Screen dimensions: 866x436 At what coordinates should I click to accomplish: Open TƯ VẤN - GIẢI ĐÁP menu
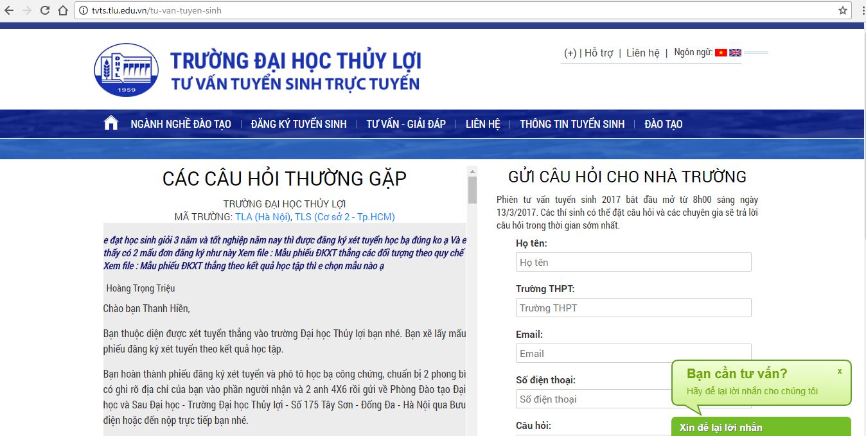(406, 124)
